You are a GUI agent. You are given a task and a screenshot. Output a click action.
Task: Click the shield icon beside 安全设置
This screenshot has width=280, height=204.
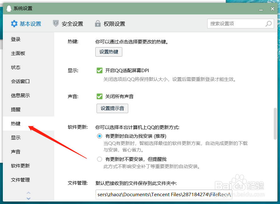click(x=56, y=23)
